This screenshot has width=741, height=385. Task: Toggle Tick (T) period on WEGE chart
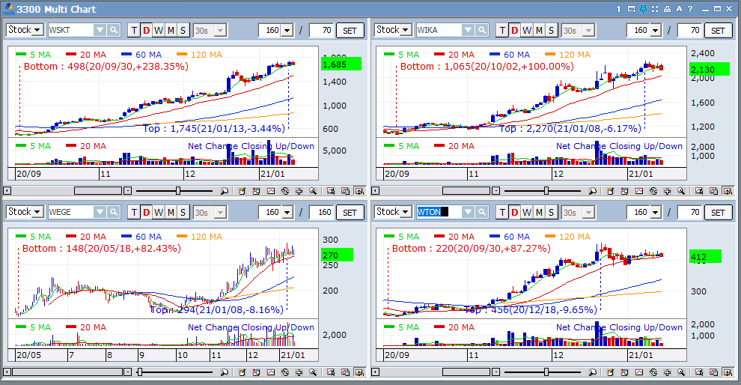click(134, 212)
